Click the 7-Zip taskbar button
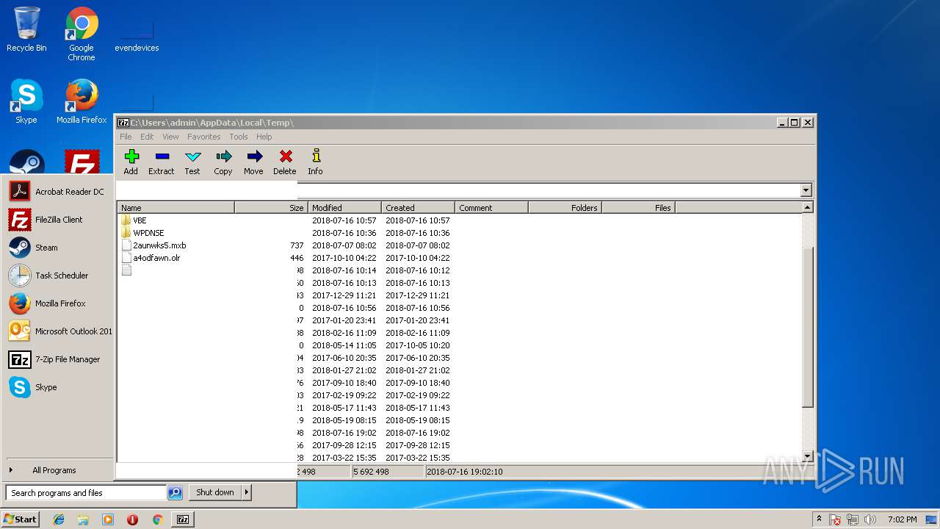Image resolution: width=940 pixels, height=529 pixels. click(183, 519)
